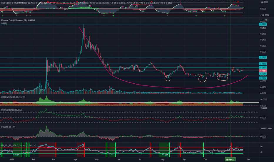Click the 0.2200 price scale value
Viewport: 274px width, 162px height.
[263, 46]
